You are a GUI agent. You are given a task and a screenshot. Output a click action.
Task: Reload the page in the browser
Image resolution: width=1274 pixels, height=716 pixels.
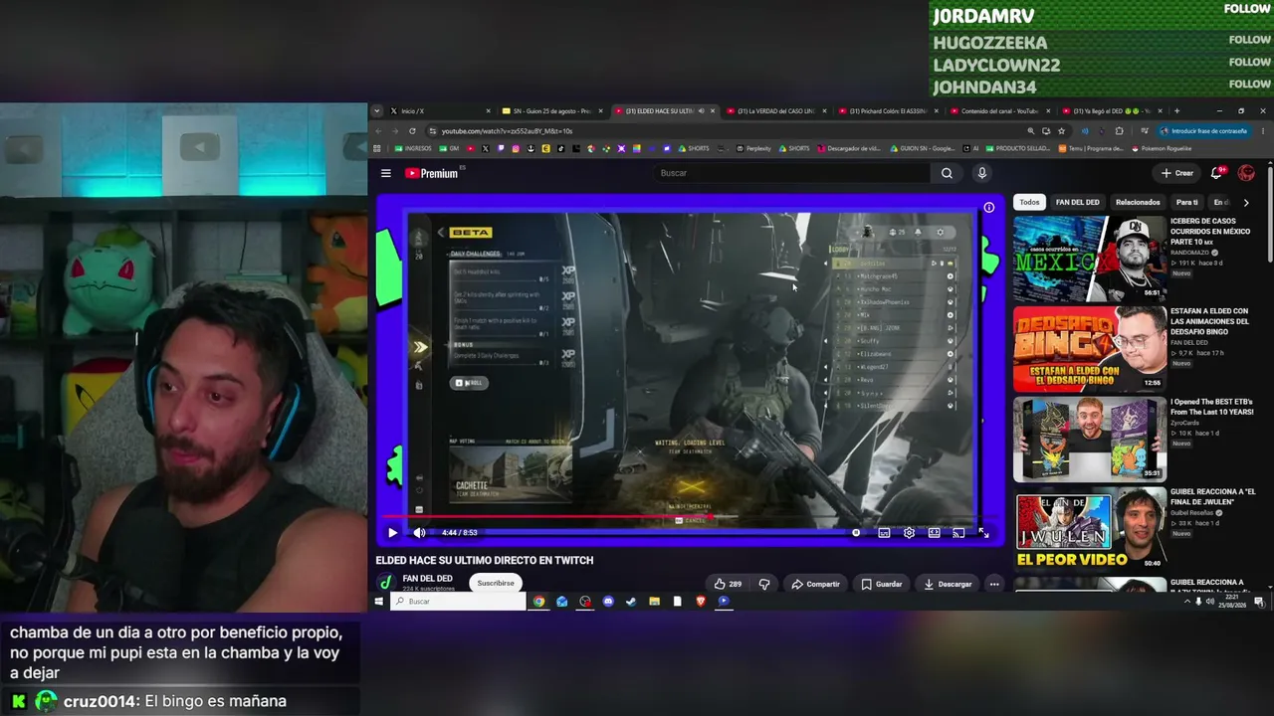(412, 131)
